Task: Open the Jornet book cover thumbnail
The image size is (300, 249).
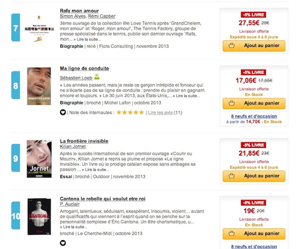Action: (x=38, y=158)
